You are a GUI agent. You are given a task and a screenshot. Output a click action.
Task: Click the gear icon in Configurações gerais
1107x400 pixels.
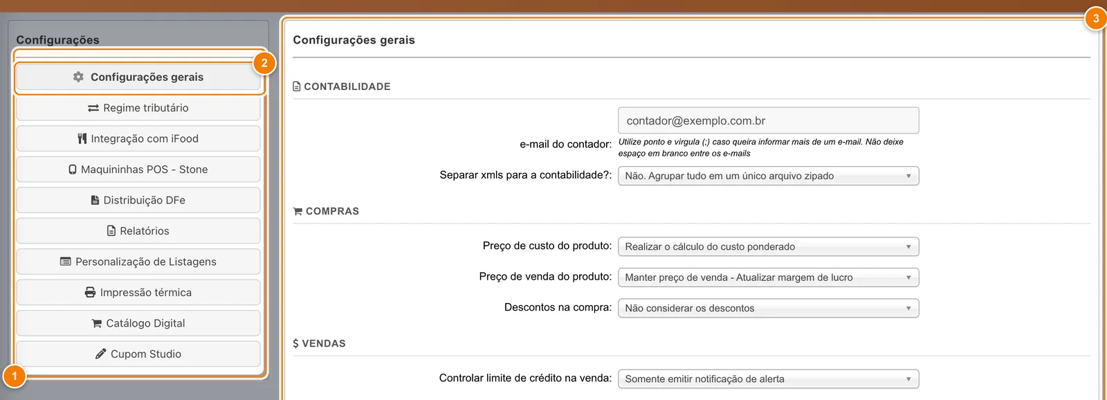click(78, 77)
